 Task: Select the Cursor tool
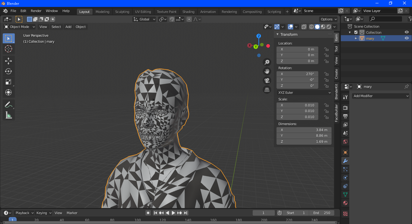point(8,49)
